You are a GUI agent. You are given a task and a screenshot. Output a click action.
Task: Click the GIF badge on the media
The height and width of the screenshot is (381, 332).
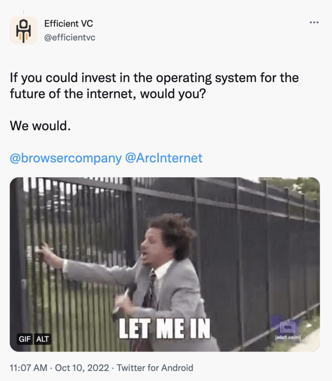tap(25, 339)
